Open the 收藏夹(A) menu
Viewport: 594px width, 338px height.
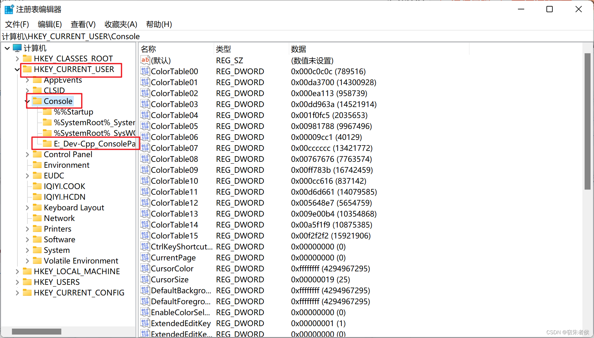pos(120,24)
